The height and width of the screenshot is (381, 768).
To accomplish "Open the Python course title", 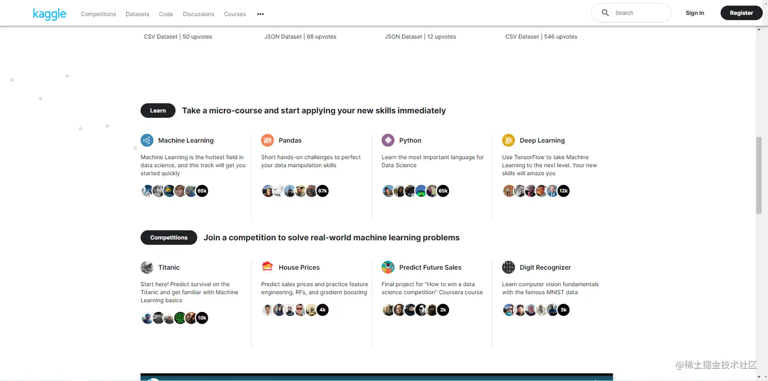I will (x=410, y=141).
